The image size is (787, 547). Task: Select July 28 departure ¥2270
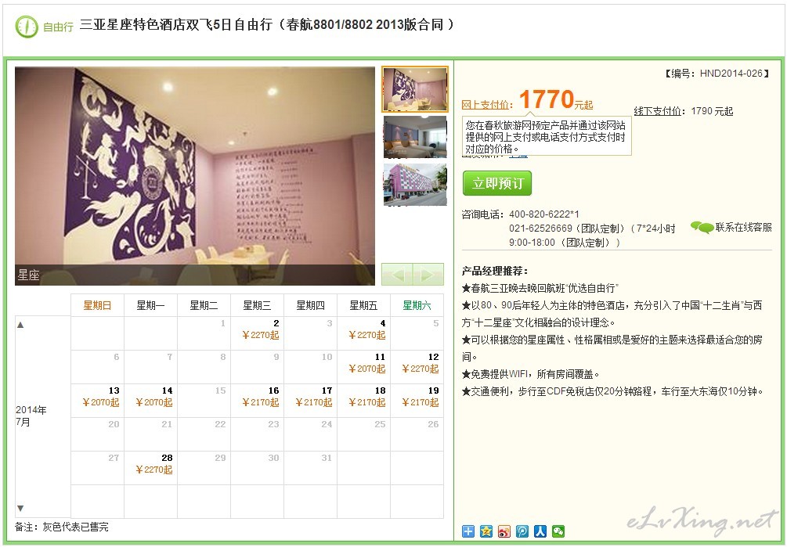pos(150,467)
